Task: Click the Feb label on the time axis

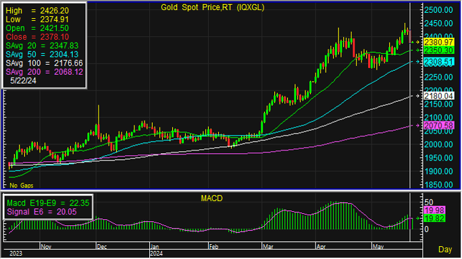Action: tap(213, 247)
